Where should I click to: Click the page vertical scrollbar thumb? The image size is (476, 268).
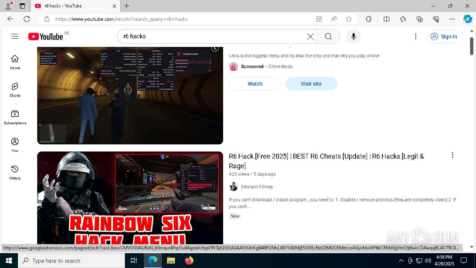coord(472,46)
